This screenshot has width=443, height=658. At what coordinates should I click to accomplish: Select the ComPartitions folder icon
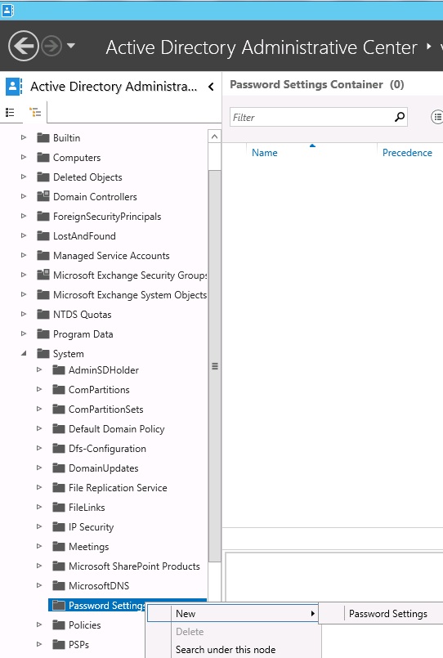tap(58, 389)
